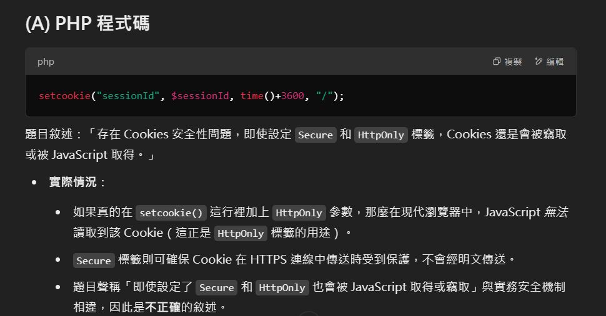Click the bold 實際情況 bullet text
606x316 pixels.
72,182
